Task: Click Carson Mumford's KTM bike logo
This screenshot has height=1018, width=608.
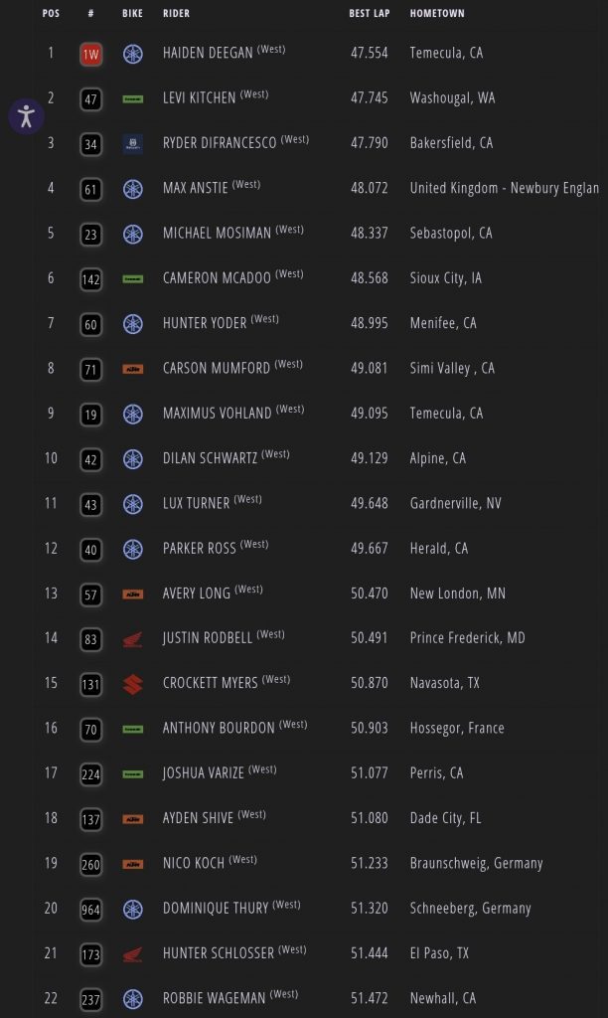Action: tap(132, 369)
